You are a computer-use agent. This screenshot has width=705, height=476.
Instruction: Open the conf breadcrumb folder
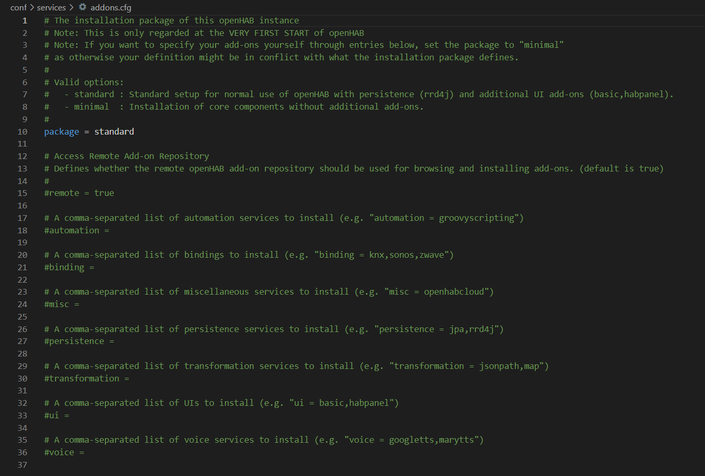coord(18,7)
